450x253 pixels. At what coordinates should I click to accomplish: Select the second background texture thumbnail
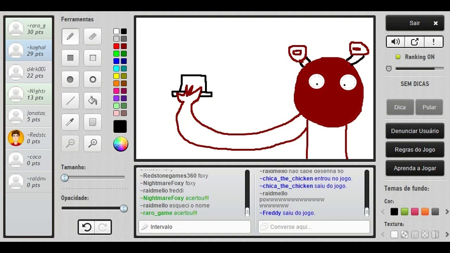(x=405, y=234)
